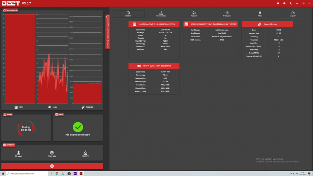The image size is (313, 176).
Task: Click the graphics card icon in the NVIDIA header
Action: pos(139,66)
